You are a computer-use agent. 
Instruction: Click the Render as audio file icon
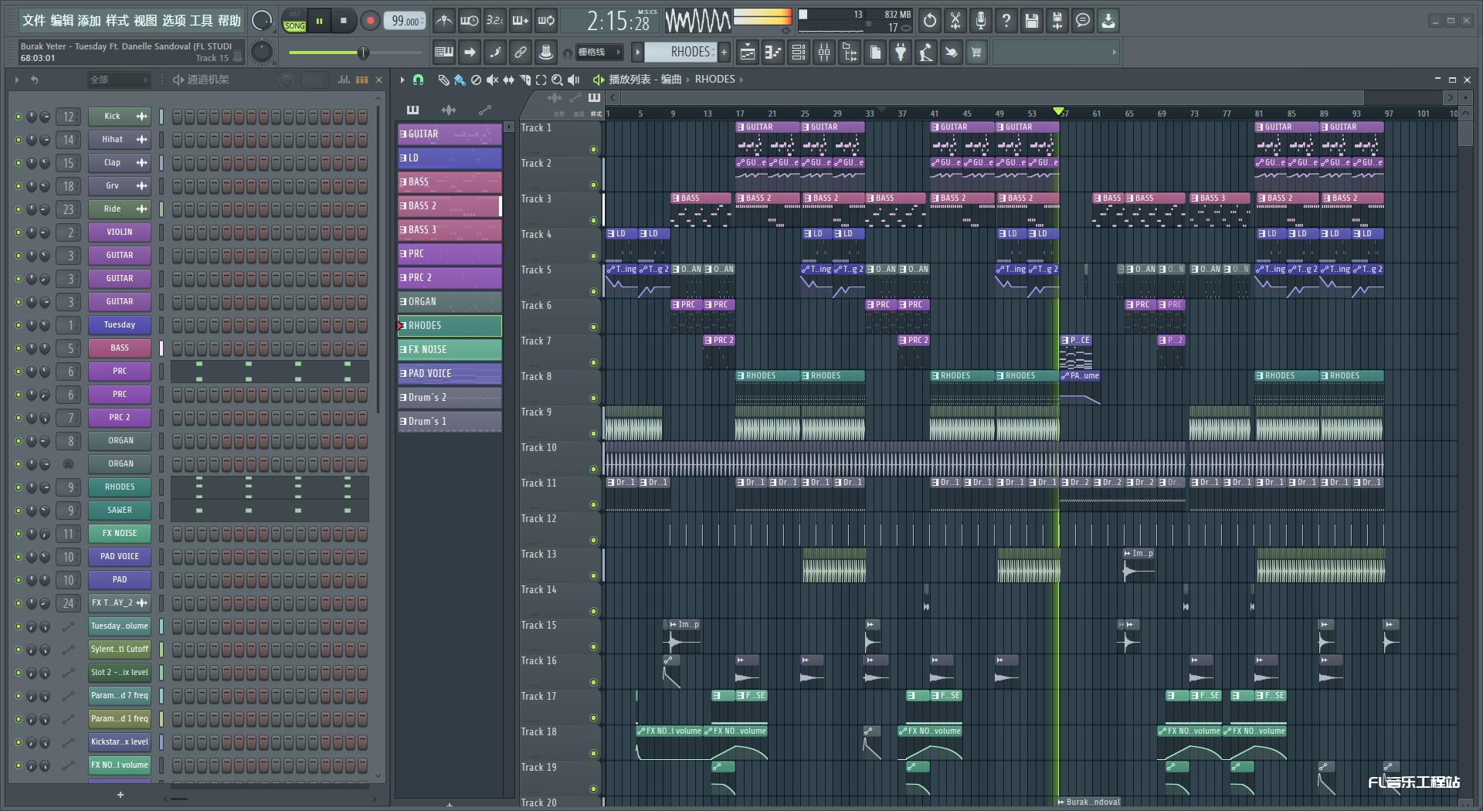[1057, 21]
